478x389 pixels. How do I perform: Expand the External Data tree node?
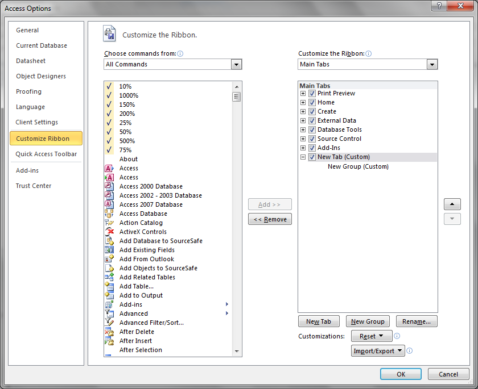(303, 121)
